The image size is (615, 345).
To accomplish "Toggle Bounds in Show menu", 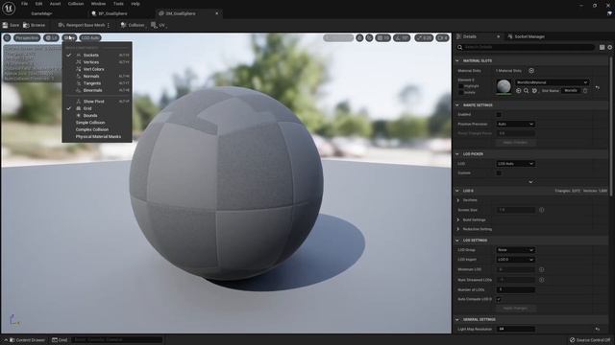I will [97, 115].
